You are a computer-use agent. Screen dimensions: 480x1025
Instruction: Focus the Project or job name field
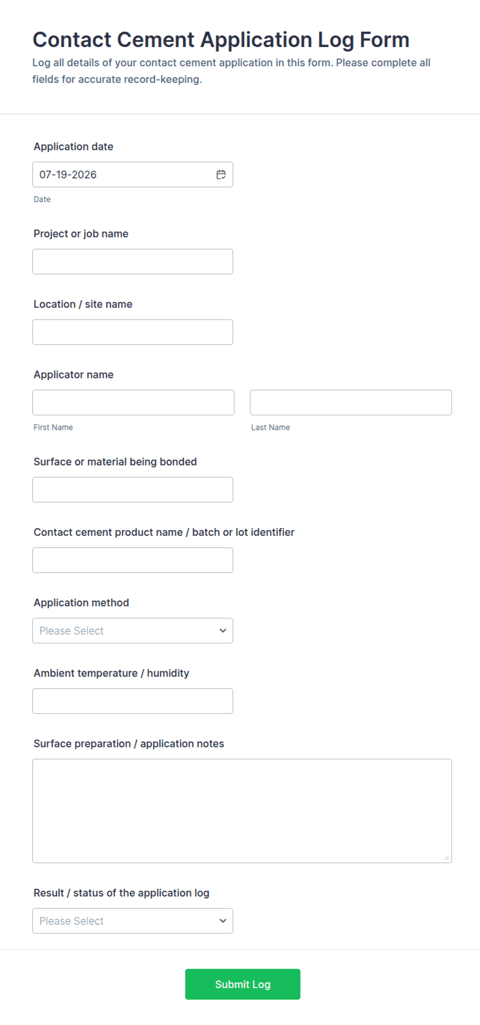(x=133, y=262)
